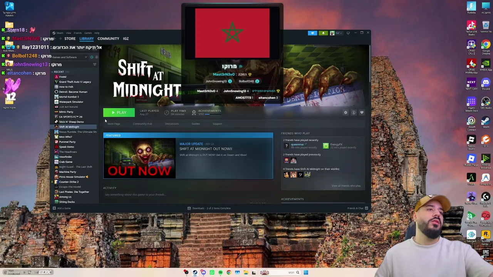493x277 pixels.
Task: Open the Google Chrome desktop shortcut
Action: pyautogui.click(x=486, y=47)
